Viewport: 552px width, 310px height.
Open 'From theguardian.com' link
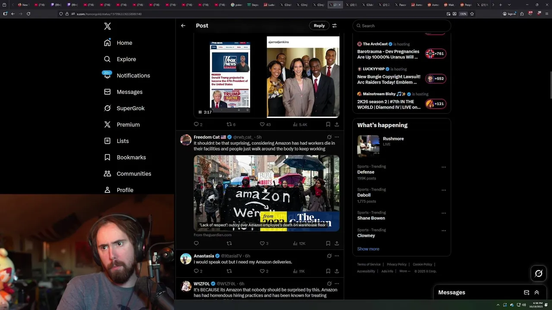[213, 235]
